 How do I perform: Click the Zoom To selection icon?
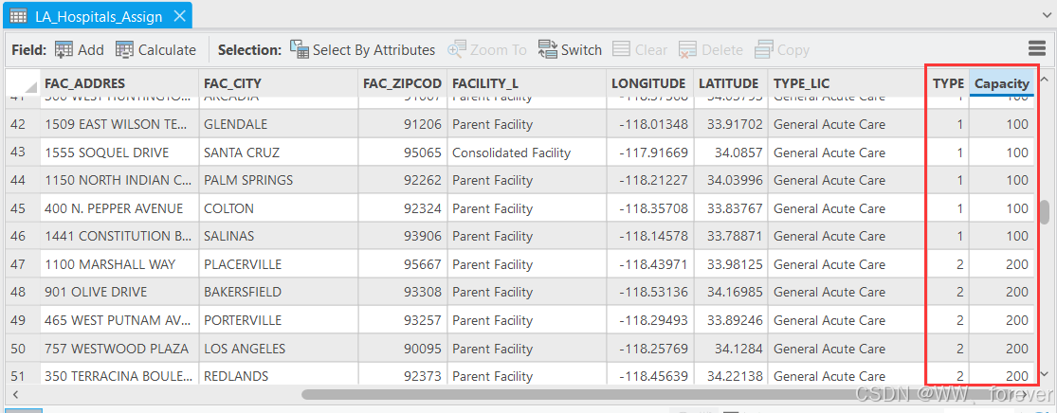[457, 50]
